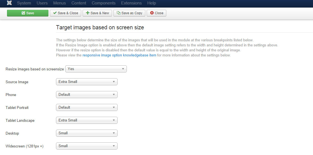Click the Tablet Portrait label
This screenshot has height=155, width=313.
(x=17, y=108)
